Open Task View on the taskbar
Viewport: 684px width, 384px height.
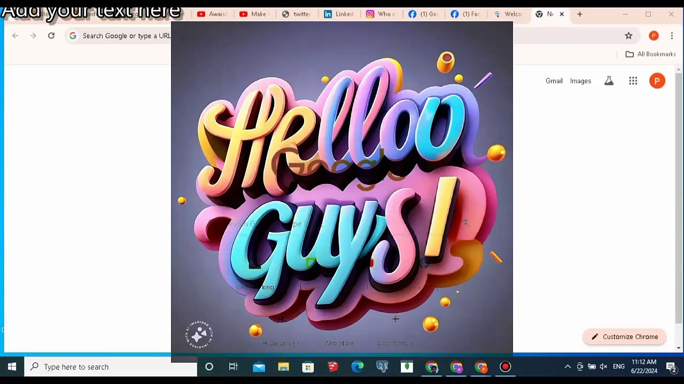pyautogui.click(x=234, y=367)
